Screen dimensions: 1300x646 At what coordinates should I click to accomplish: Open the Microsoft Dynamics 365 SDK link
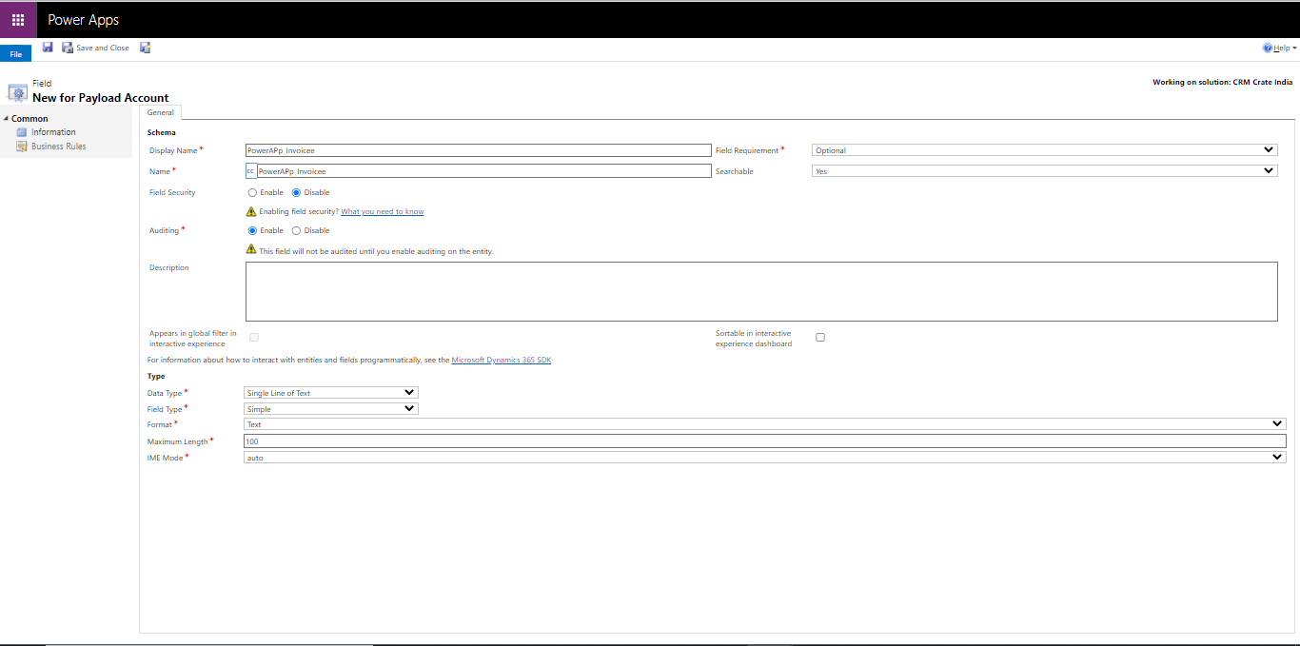point(501,360)
